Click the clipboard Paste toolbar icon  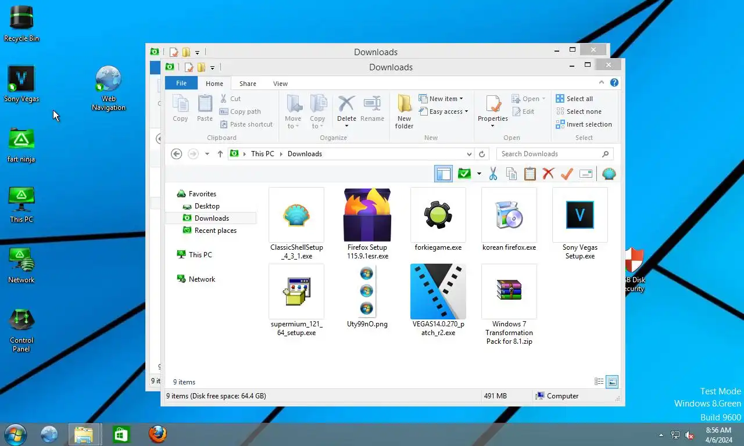(530, 174)
